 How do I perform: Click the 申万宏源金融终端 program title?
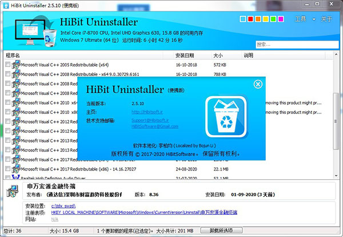pos(51,187)
